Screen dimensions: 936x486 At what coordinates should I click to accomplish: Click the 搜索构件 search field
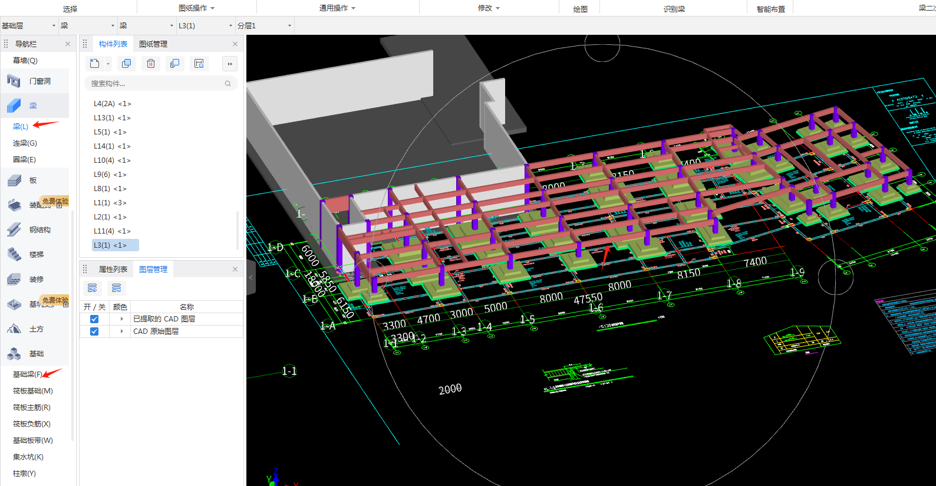[161, 84]
